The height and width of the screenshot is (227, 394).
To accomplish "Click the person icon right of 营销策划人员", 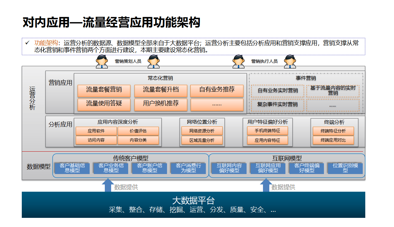I will [x=154, y=61].
